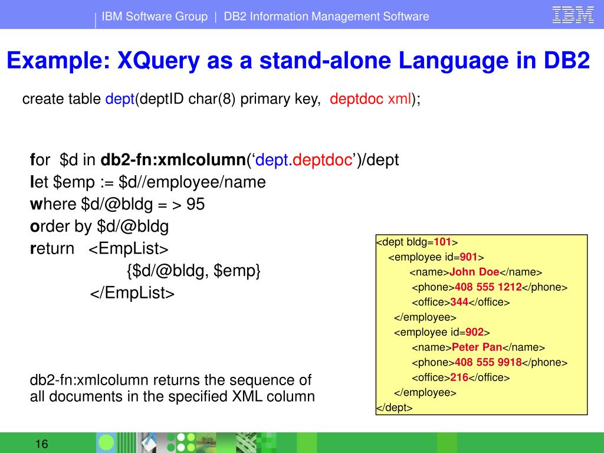Click 'db2-fn:xmlcolumn returns the sequence of' note
Screen dimensions: 604x453
tap(170, 380)
